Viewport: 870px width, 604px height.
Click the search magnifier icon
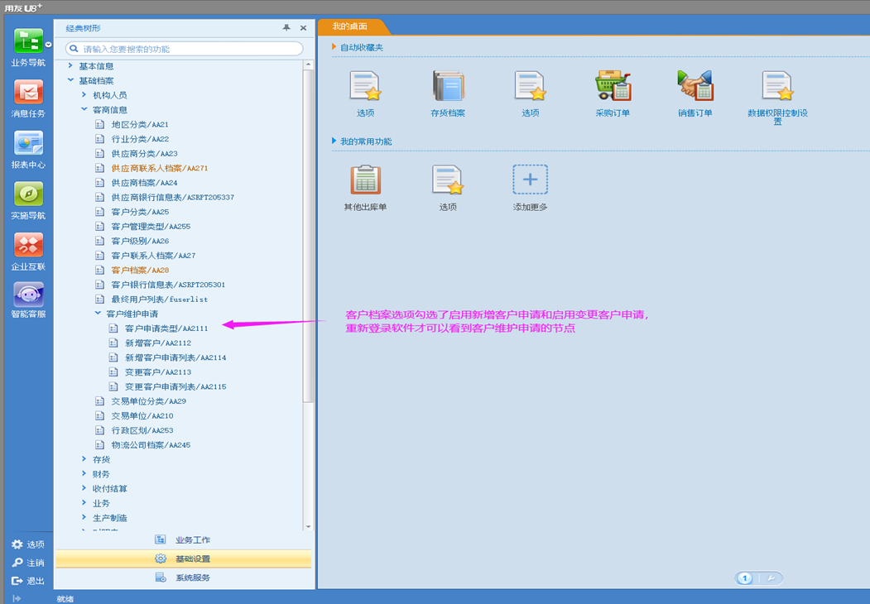[74, 49]
